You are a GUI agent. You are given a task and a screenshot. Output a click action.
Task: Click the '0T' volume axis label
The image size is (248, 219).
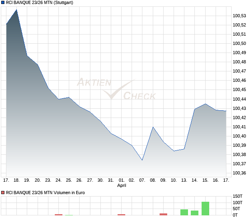point(235,215)
